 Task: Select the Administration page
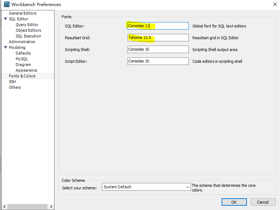coord(22,42)
